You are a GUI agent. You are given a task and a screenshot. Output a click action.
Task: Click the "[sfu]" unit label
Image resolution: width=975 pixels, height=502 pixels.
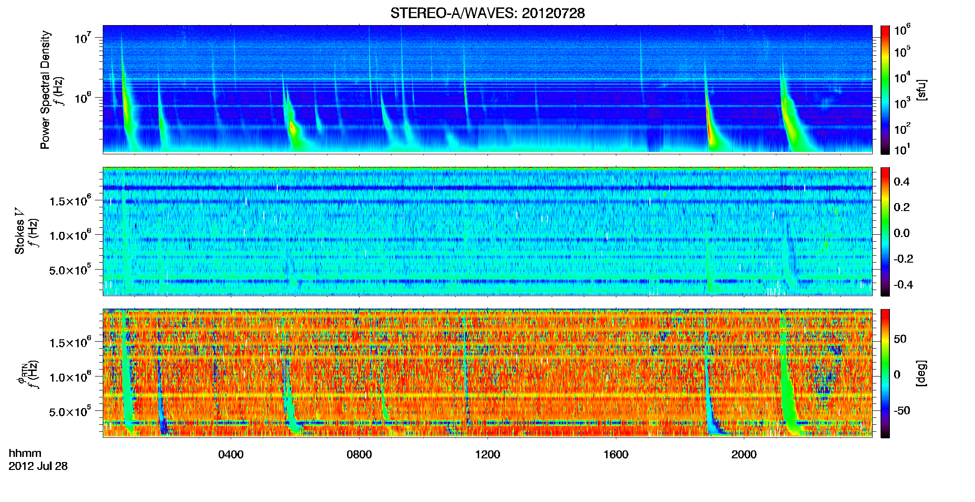[x=922, y=90]
